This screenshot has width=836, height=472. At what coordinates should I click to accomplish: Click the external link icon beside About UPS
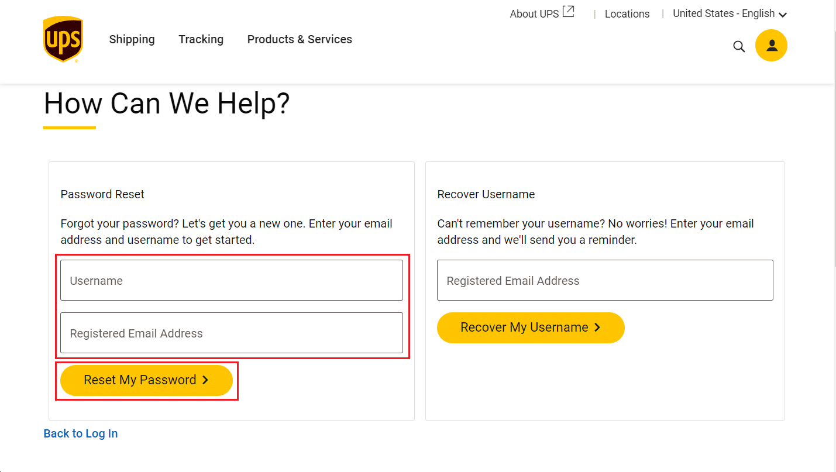(x=568, y=12)
